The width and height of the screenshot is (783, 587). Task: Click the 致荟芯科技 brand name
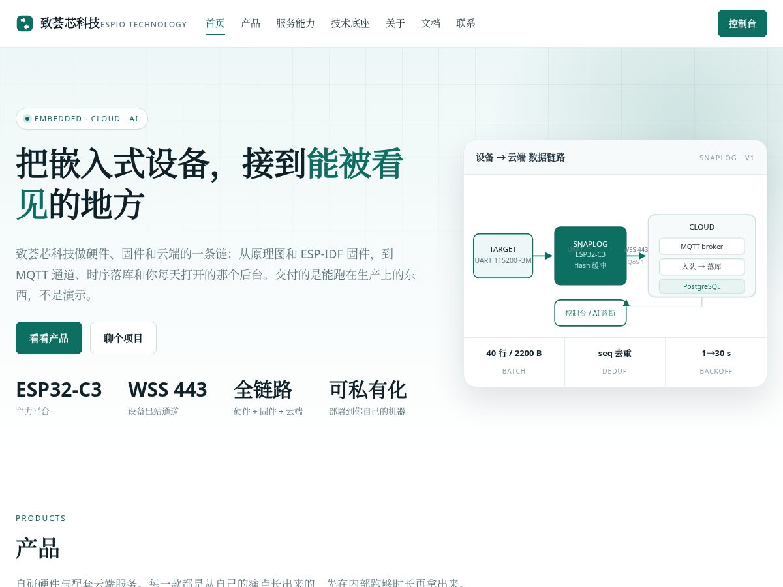[x=70, y=23]
